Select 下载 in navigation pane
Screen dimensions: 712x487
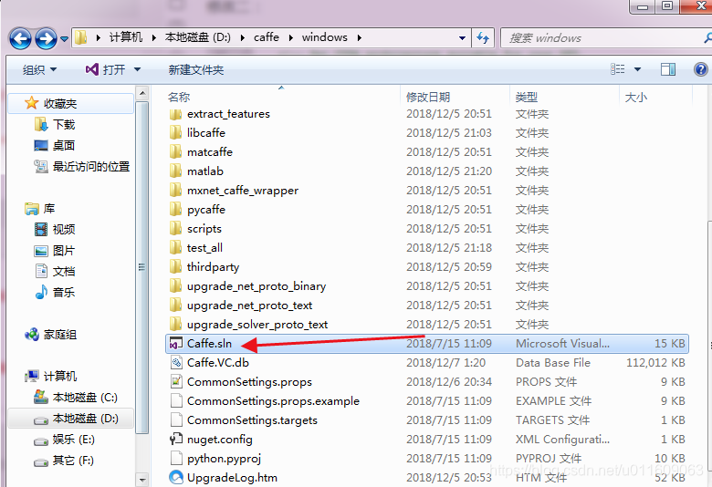[x=64, y=124]
